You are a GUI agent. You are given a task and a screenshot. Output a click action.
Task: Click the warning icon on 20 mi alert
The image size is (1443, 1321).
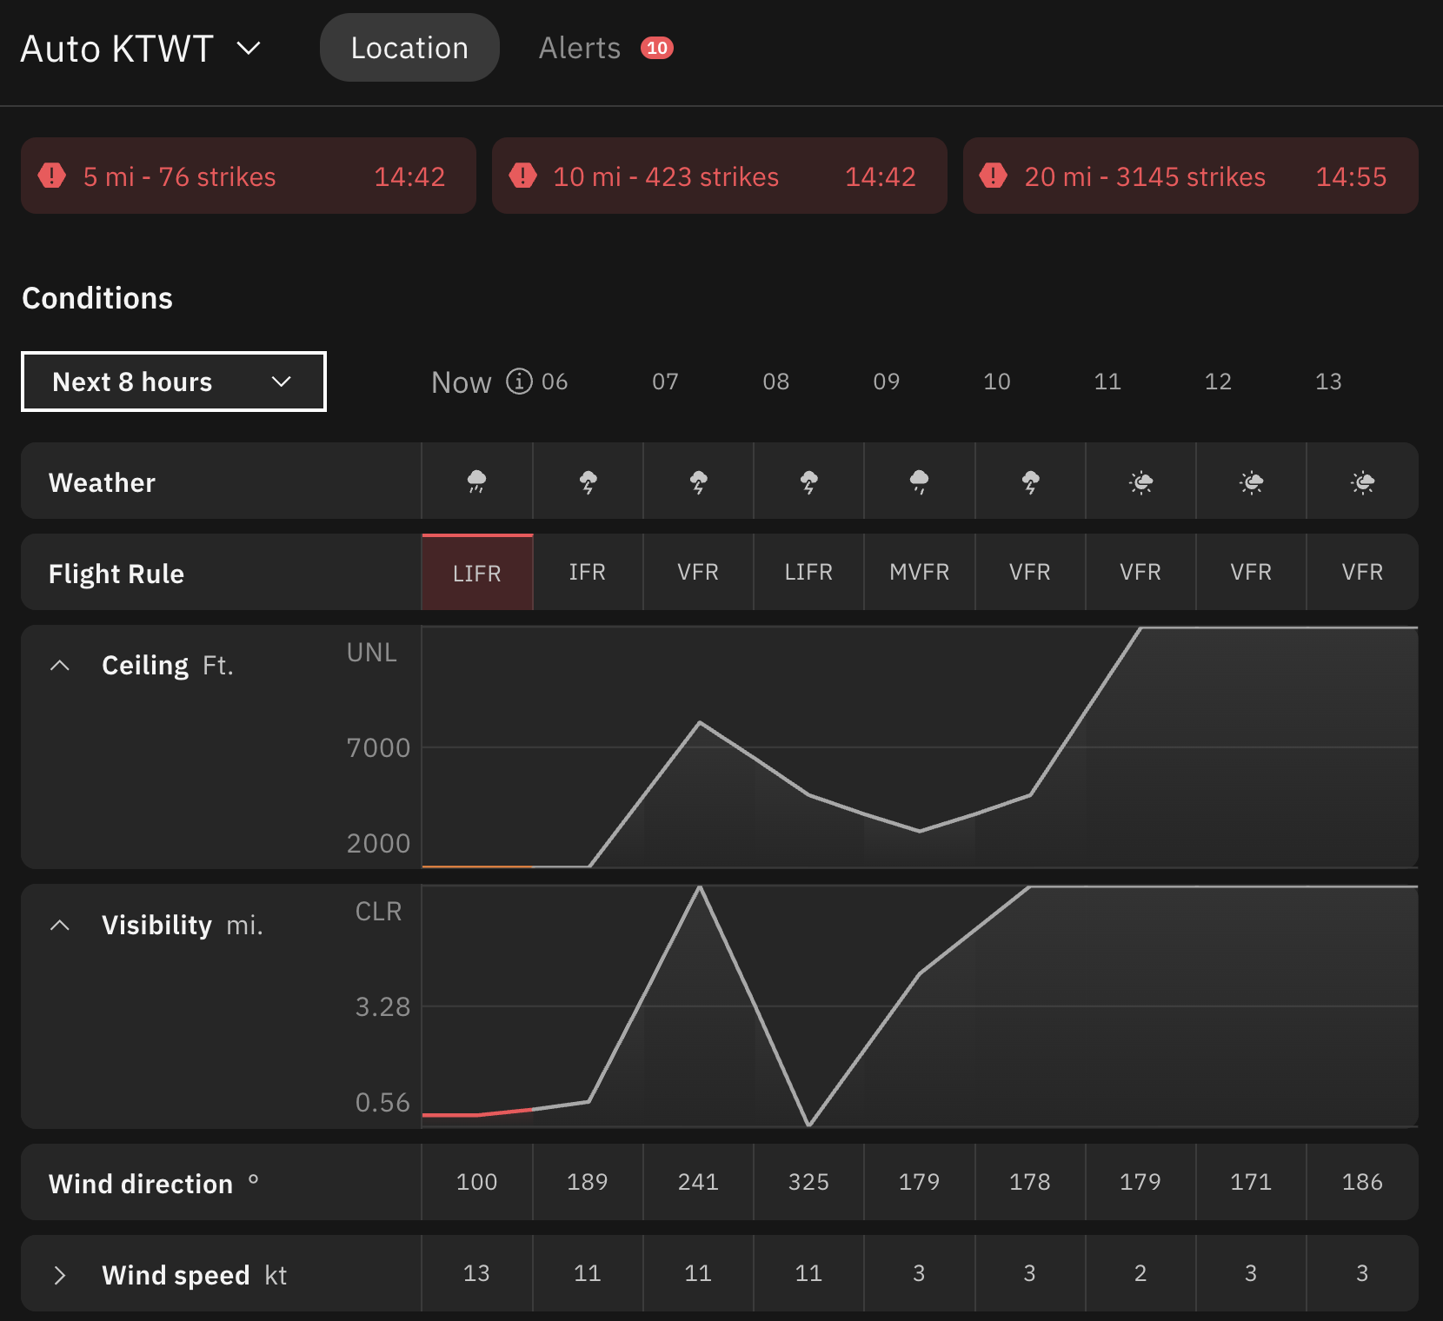[x=994, y=176]
